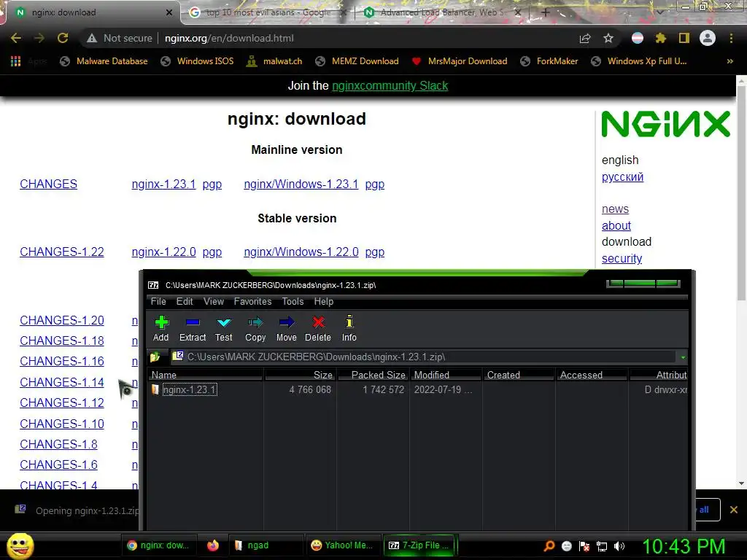
Task: Open the about sidebar link
Action: pyautogui.click(x=616, y=225)
